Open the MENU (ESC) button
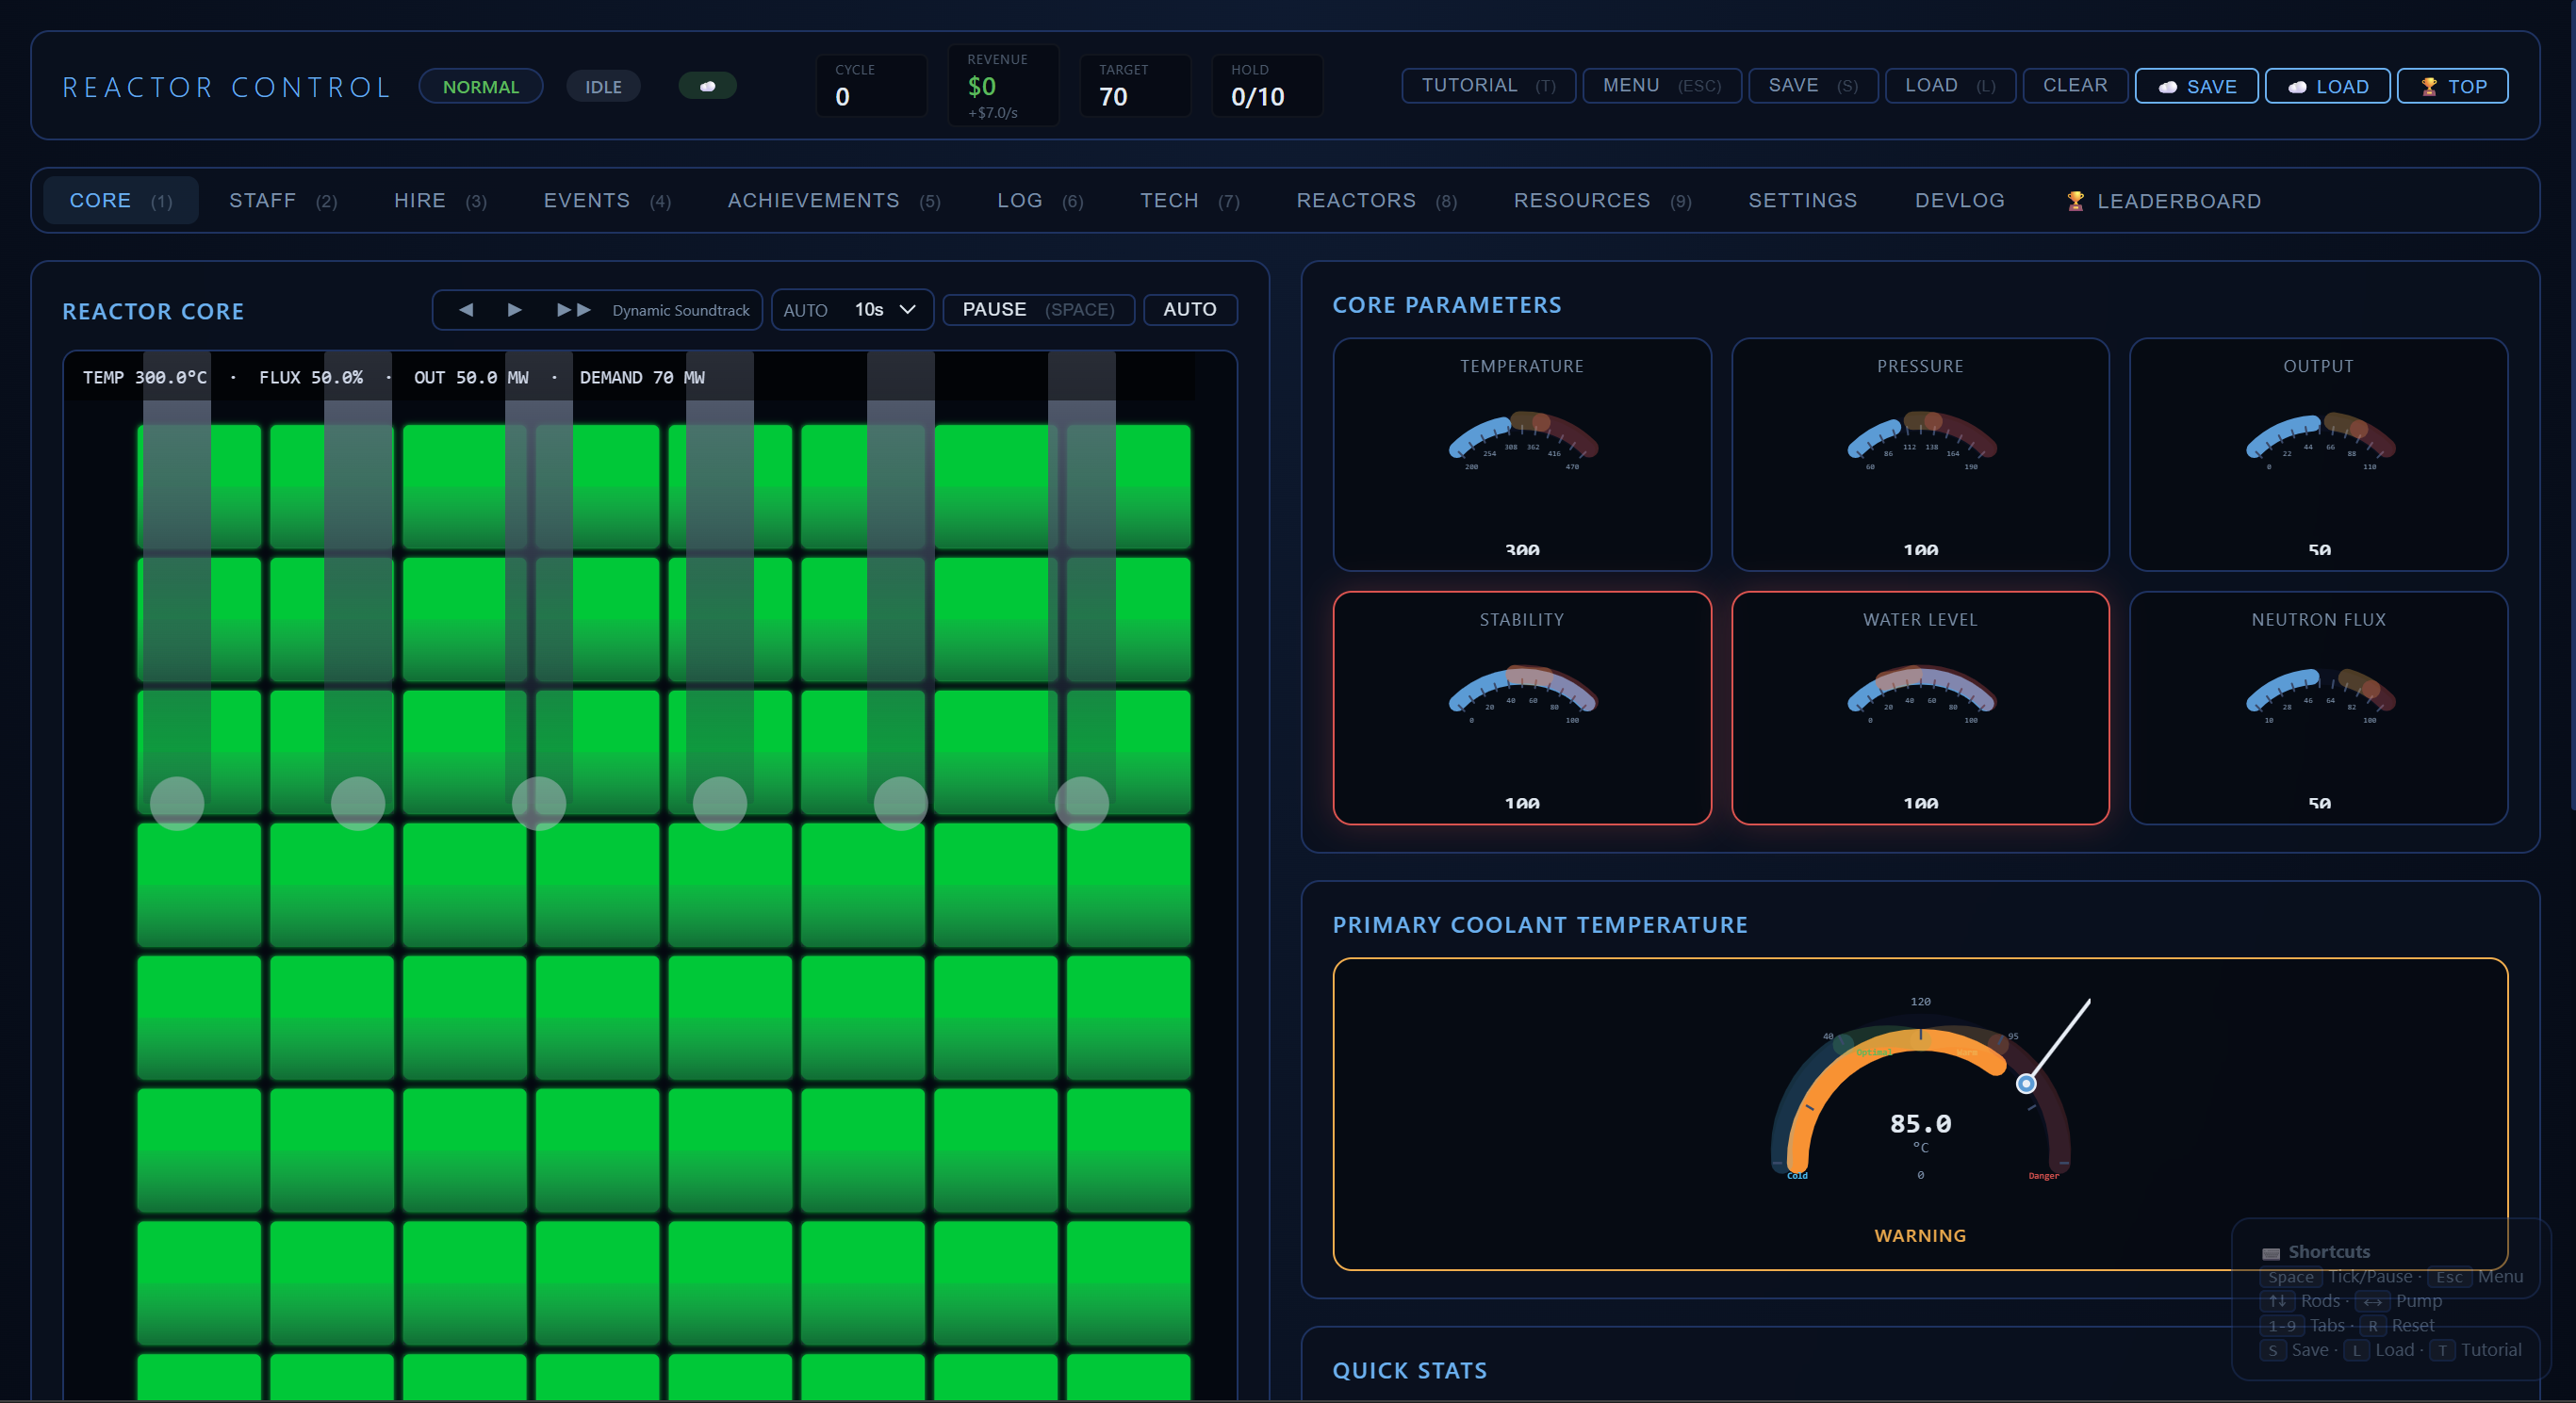Screen dimensions: 2576x1403 tap(1661, 86)
